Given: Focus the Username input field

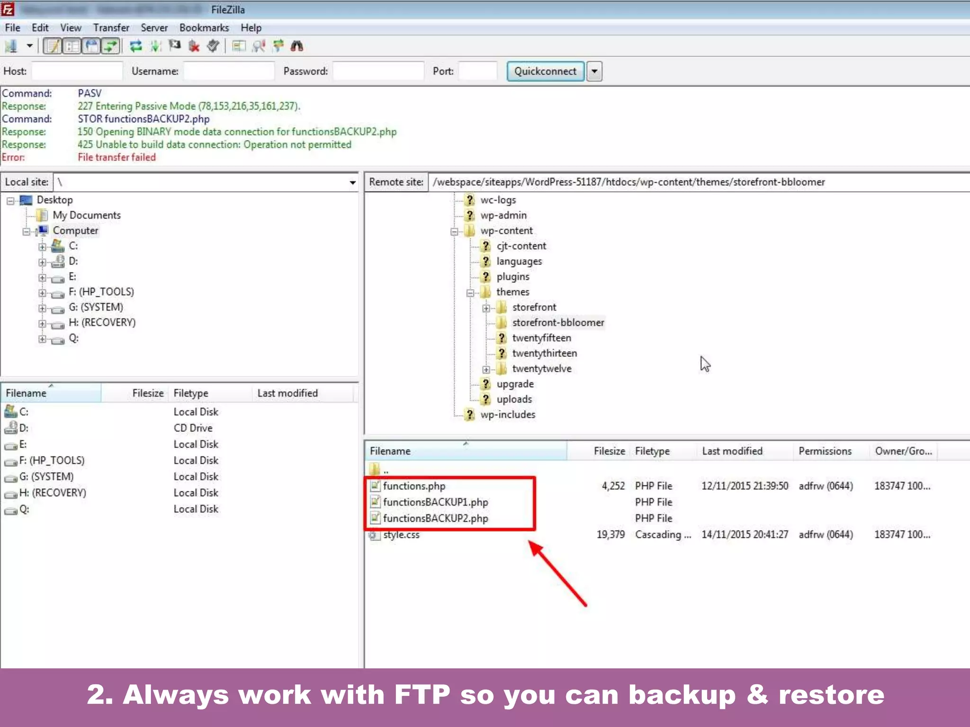Looking at the screenshot, I should point(229,71).
